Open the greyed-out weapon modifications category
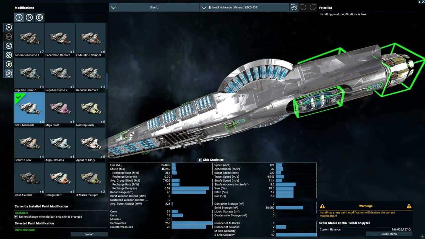This screenshot has width=425, height=239. [x=9, y=37]
